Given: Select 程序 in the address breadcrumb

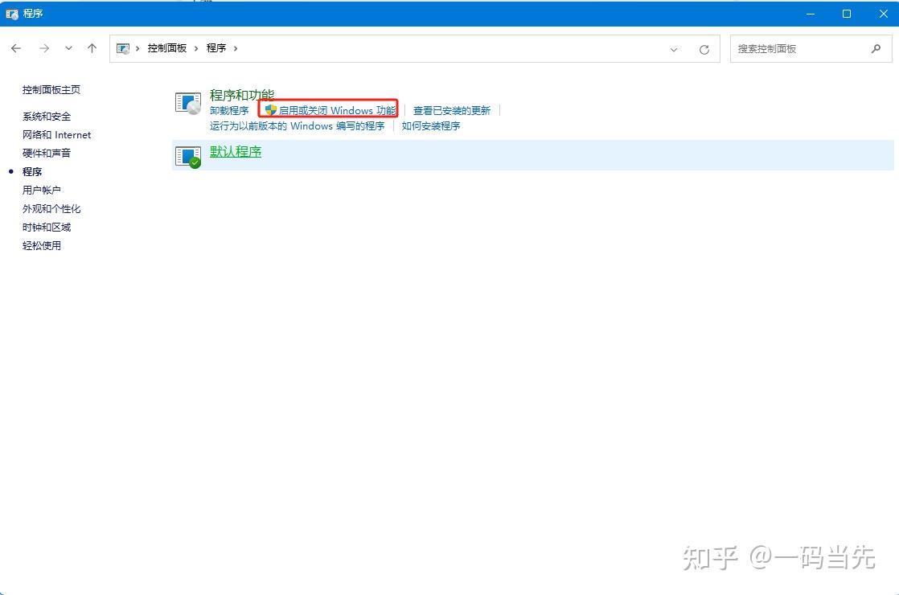Looking at the screenshot, I should click(216, 48).
